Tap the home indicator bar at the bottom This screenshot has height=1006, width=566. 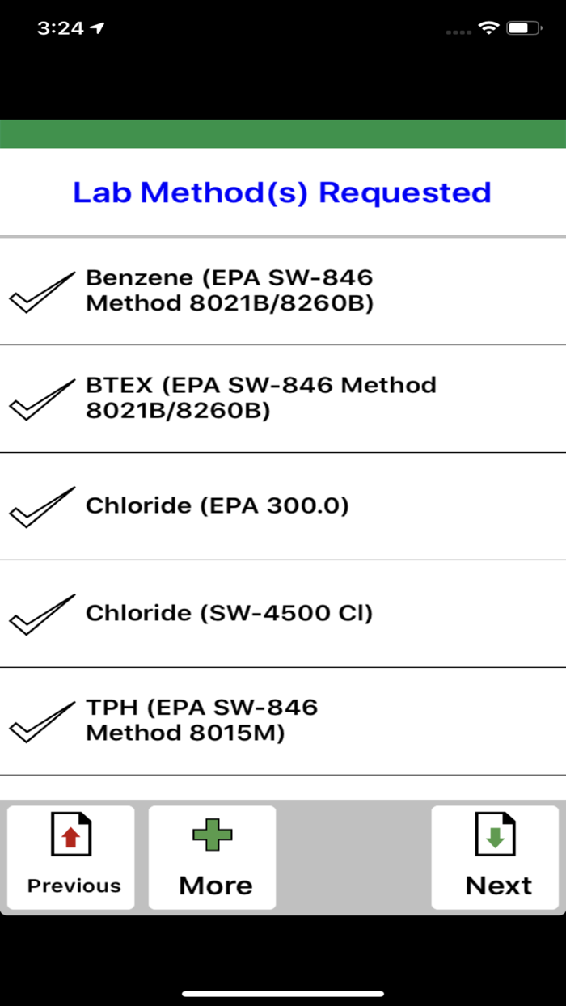283,990
